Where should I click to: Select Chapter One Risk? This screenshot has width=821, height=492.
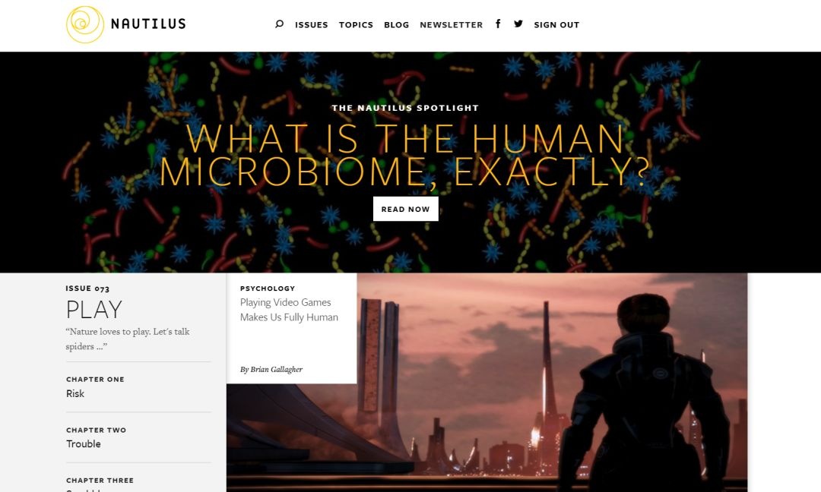pyautogui.click(x=138, y=387)
